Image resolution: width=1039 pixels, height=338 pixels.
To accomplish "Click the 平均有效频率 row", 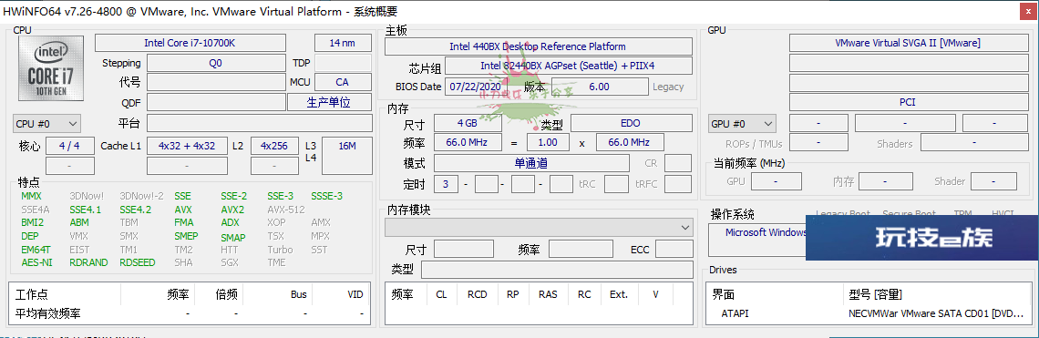I will click(190, 313).
